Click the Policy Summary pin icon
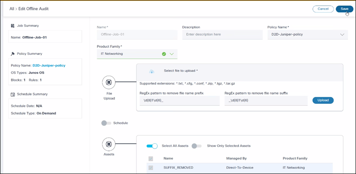356x174 pixels. pos(13,54)
